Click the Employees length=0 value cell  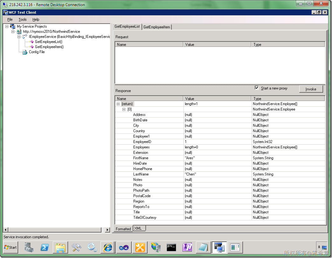[218, 147]
